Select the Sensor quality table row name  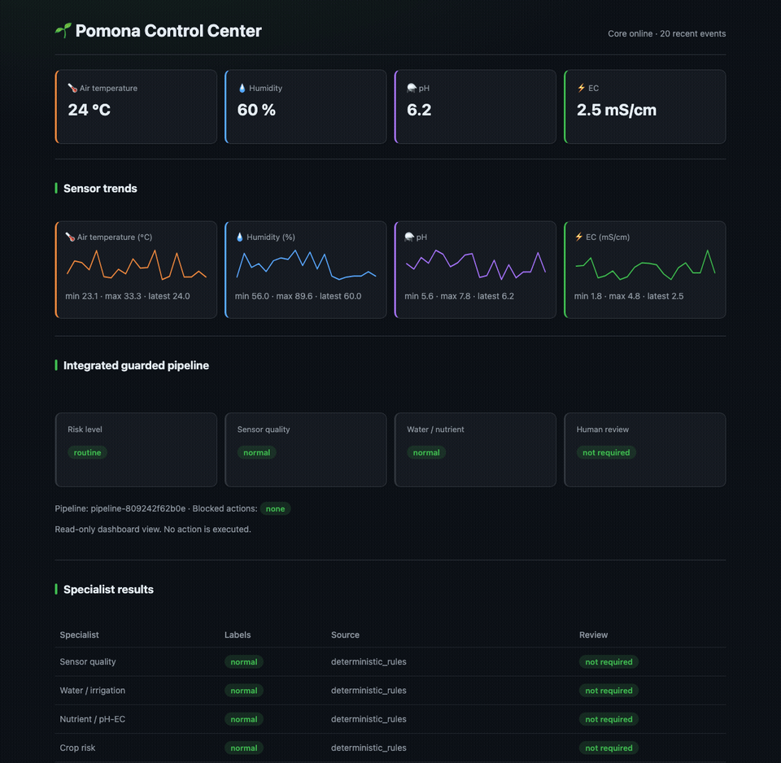click(x=88, y=661)
